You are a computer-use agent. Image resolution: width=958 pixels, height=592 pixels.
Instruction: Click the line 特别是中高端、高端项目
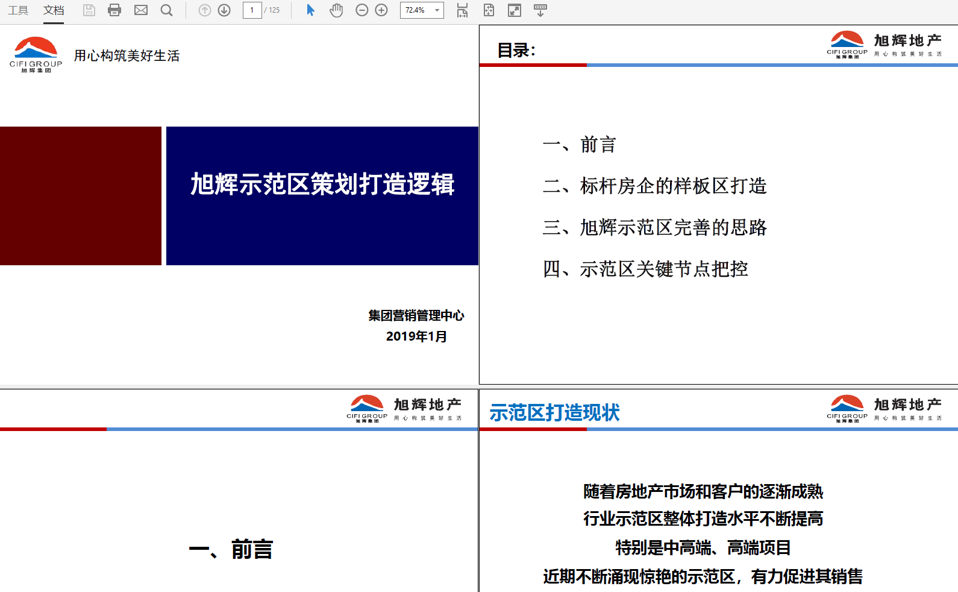coord(703,547)
